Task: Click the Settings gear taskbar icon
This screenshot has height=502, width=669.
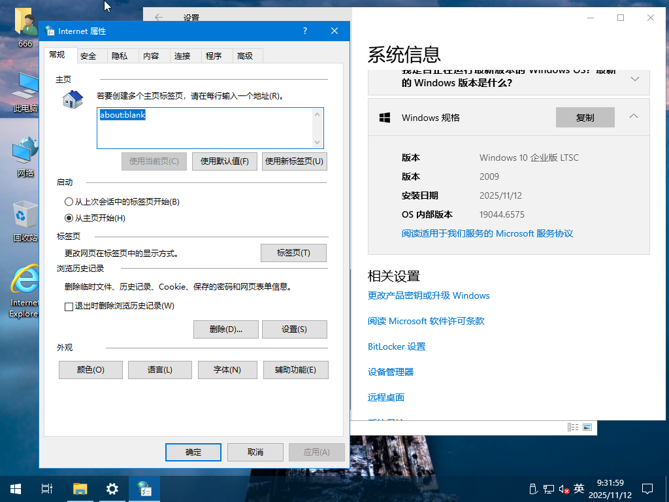Action: (x=112, y=488)
